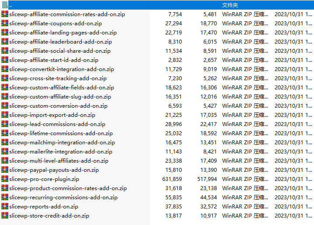
Task: Click the ZIP icon for slicewp-reports-add-on.zip
Action: click(x=5, y=206)
